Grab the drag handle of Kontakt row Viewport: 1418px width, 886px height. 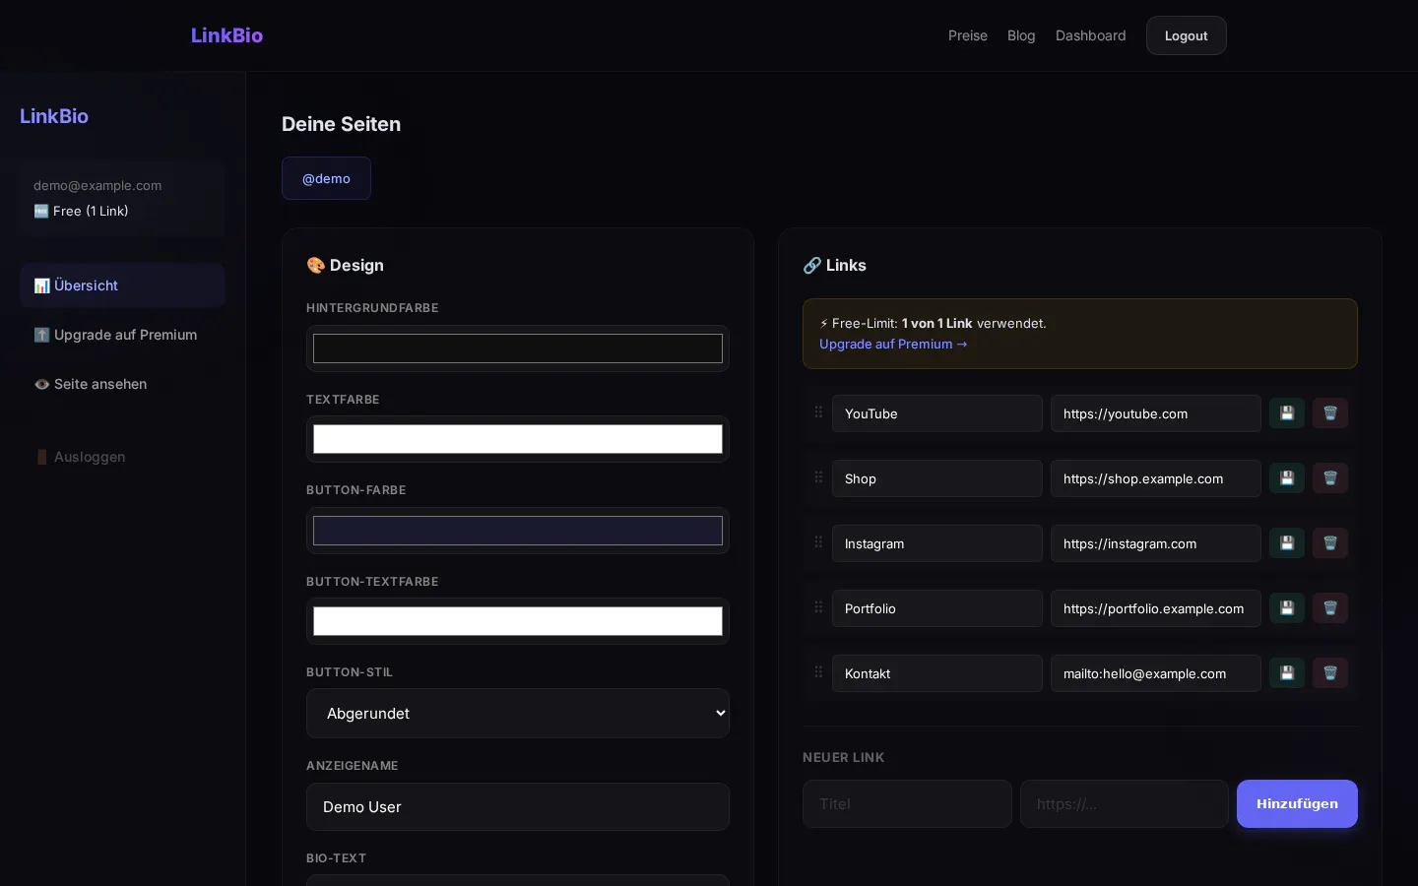818,672
